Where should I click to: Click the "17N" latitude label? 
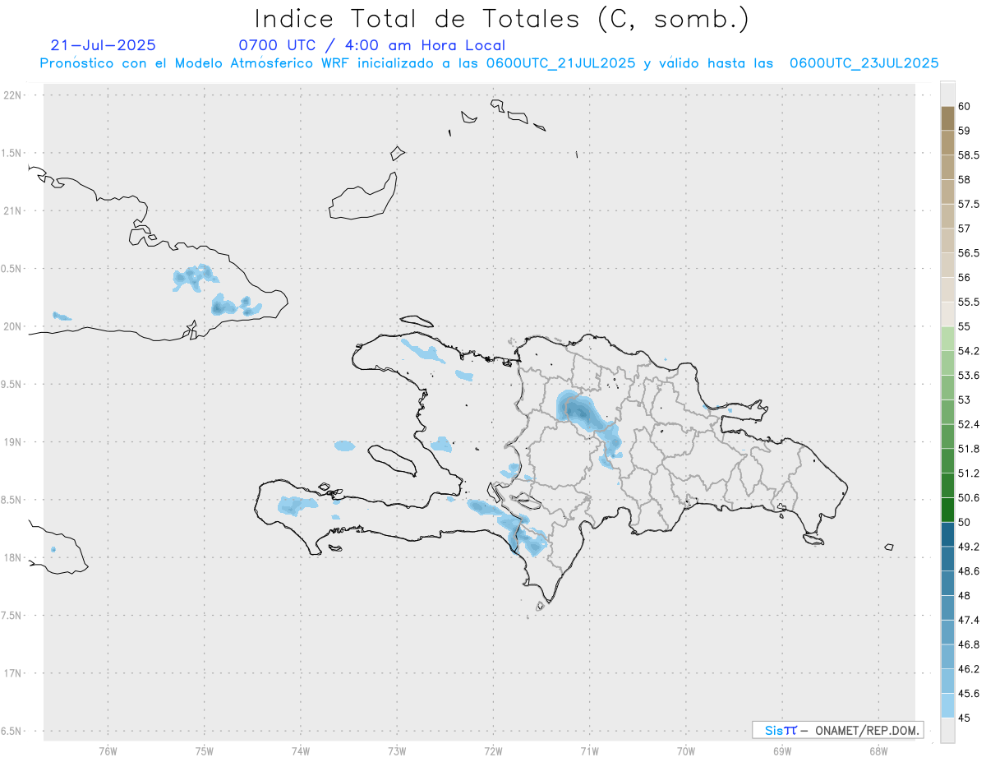coord(12,673)
